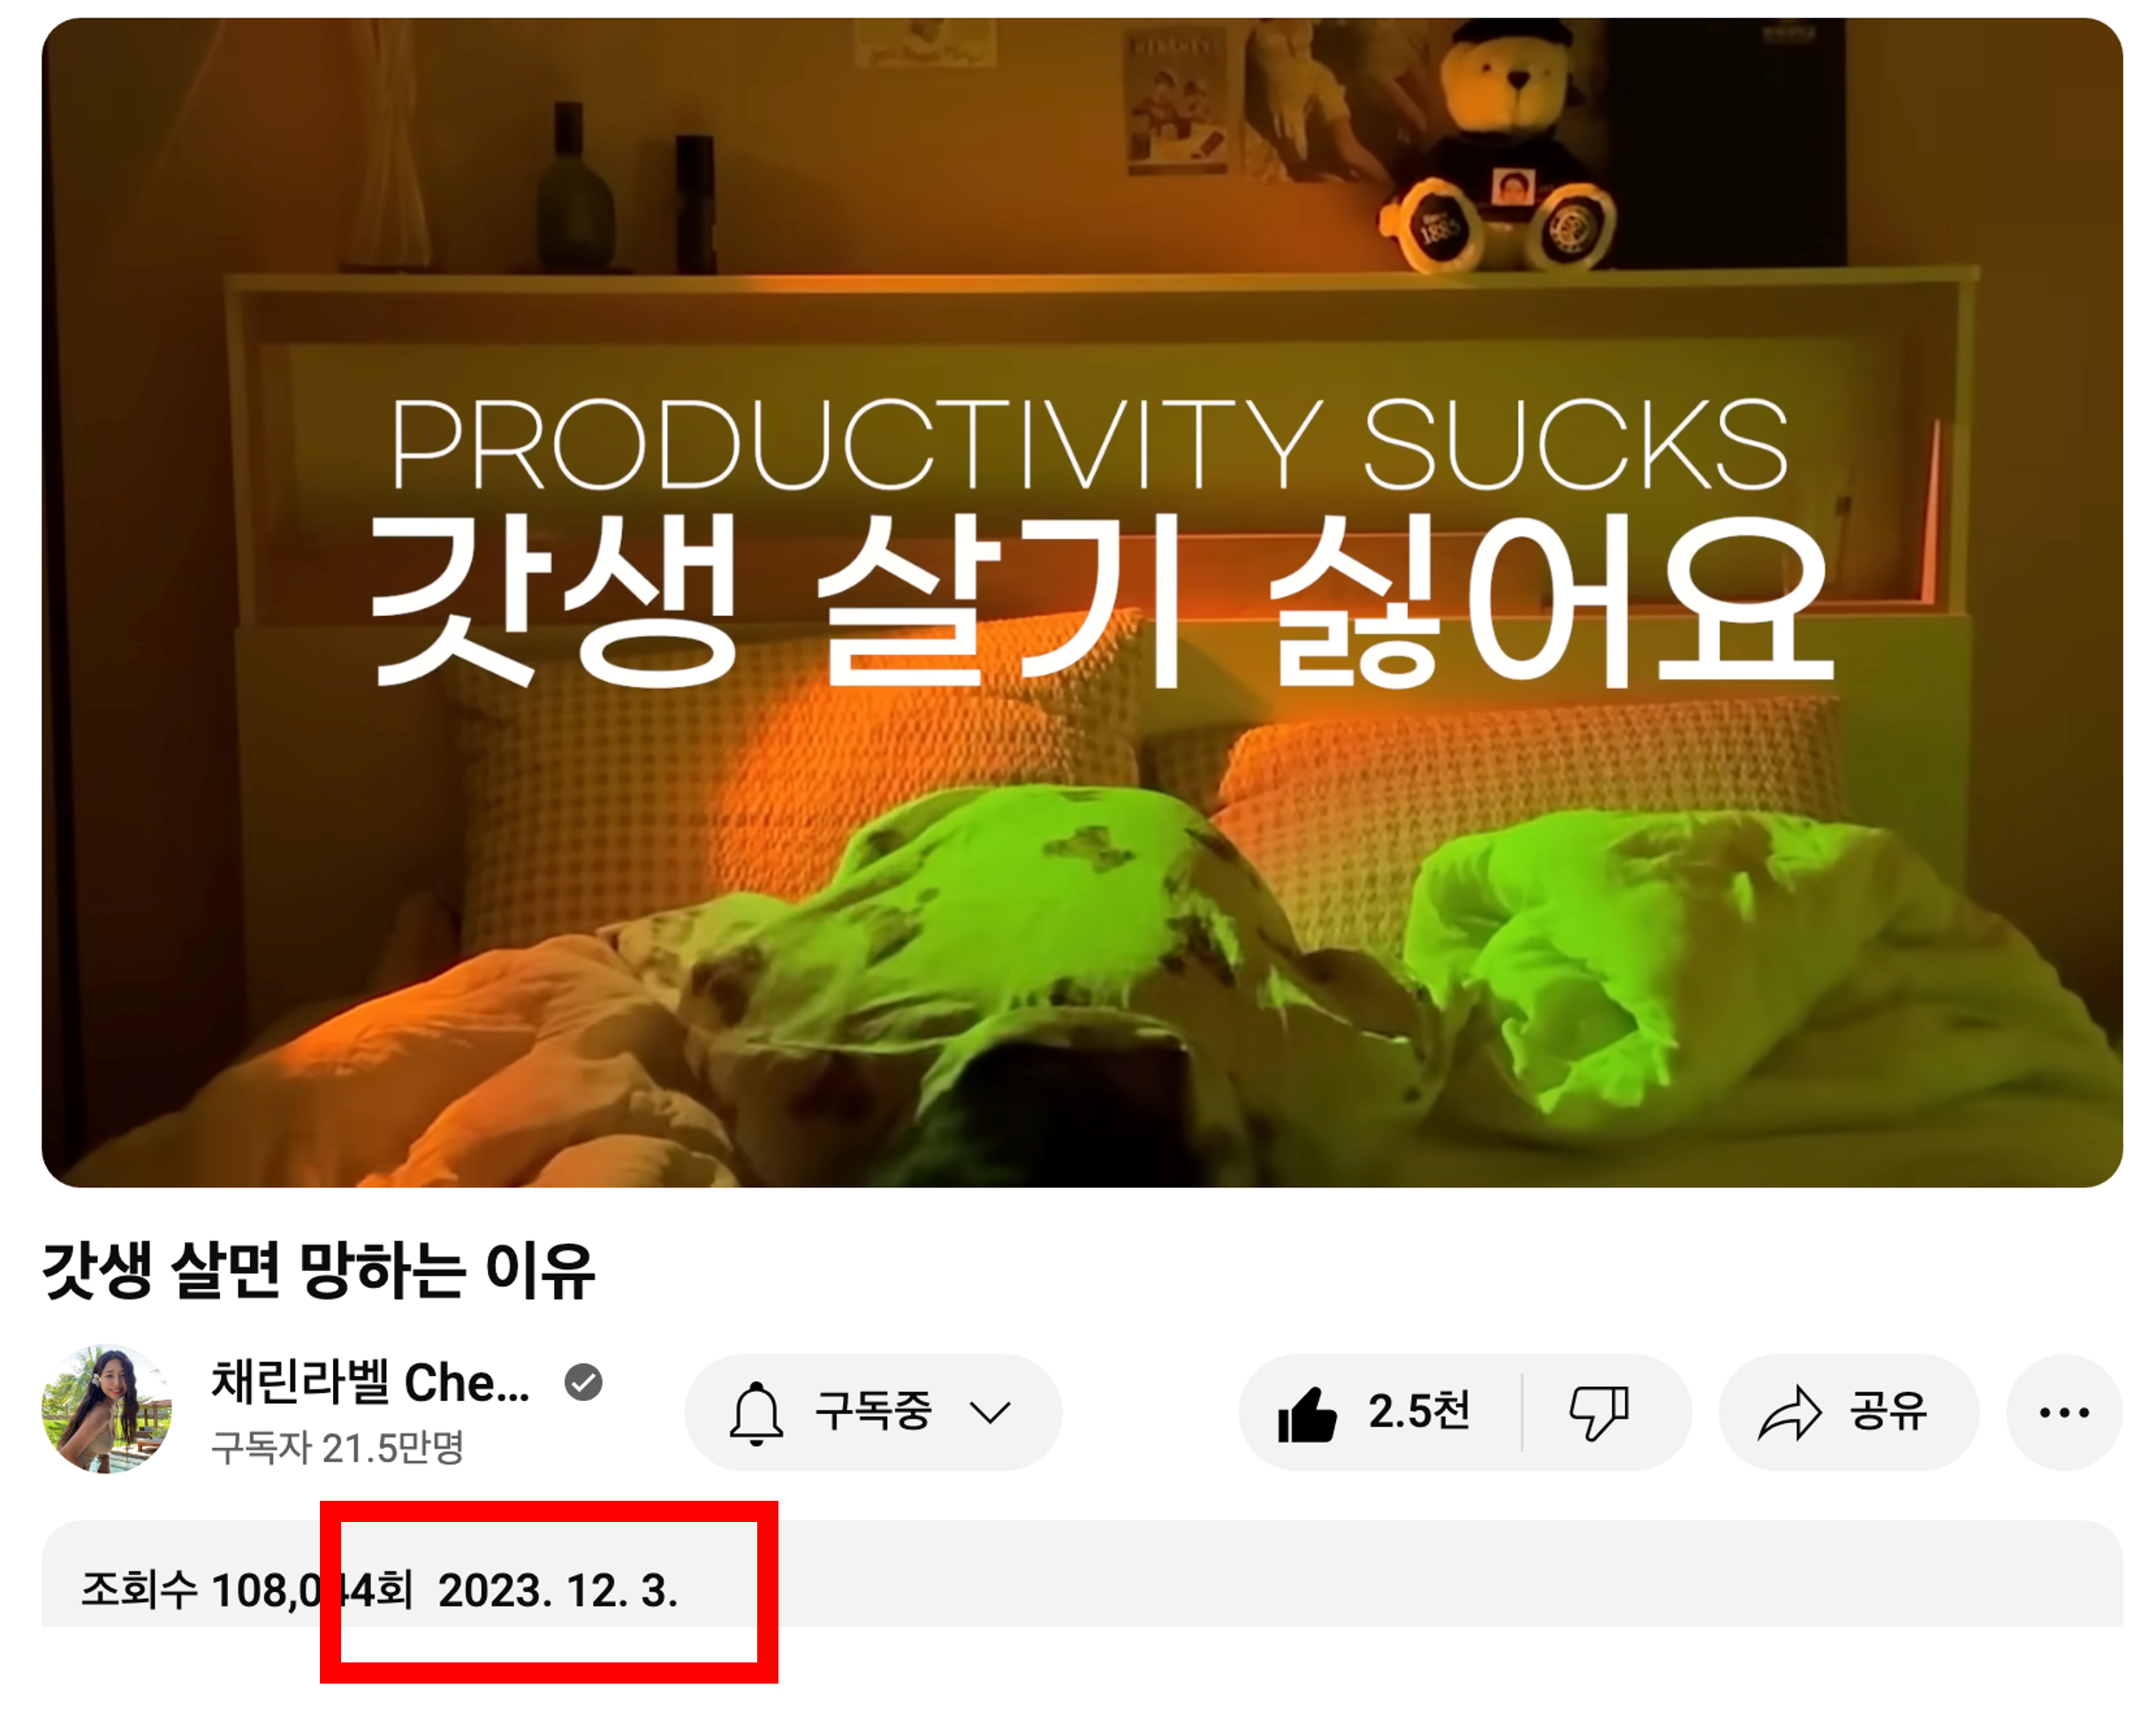Click the verified checkmark badge
The width and height of the screenshot is (2156, 1711).
click(x=583, y=1382)
